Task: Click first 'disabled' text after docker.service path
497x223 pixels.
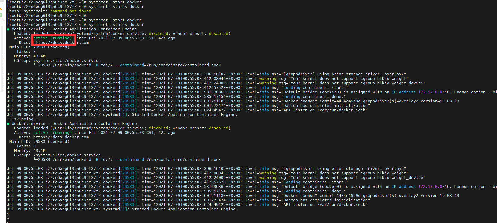Action: coord(158,34)
